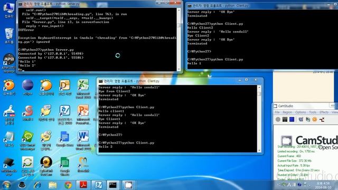Click the video annotations icon in CamStudio toolbar
The image size is (338, 190).
pyautogui.click(x=308, y=119)
